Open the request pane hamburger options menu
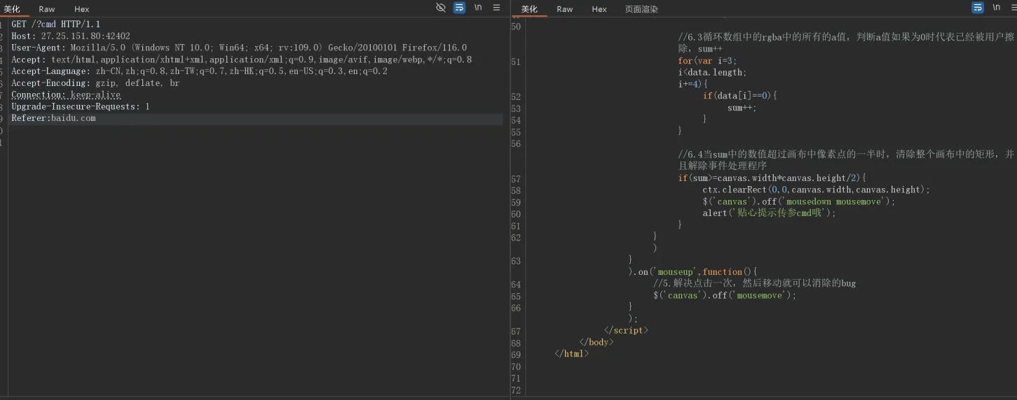This screenshot has width=1017, height=400. coord(496,8)
